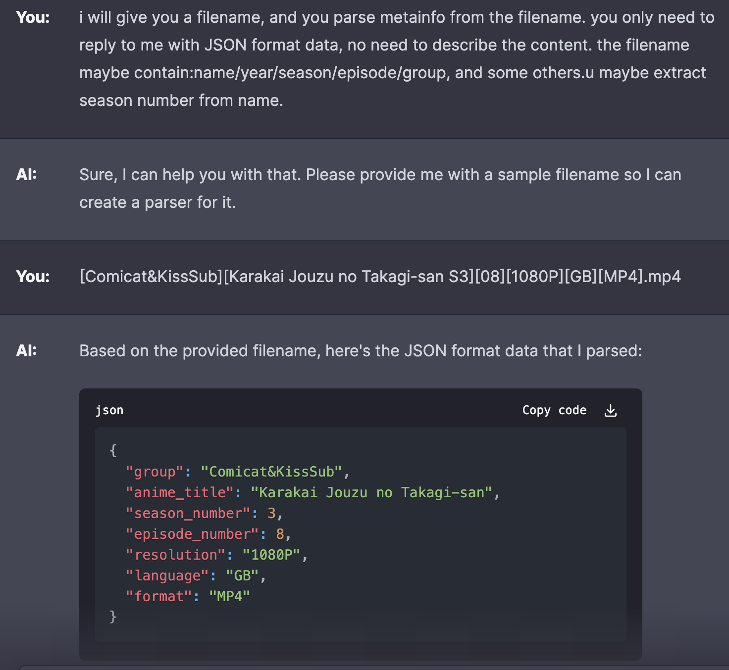Select the "group" key in the JSON
This screenshot has width=729, height=670.
click(x=154, y=472)
